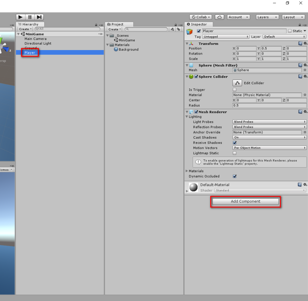
Task: Open Default-Material gear menu
Action: click(305, 185)
